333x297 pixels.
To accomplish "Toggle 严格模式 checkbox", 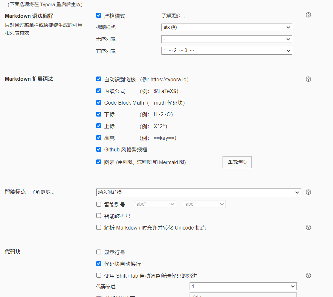I will pyautogui.click(x=99, y=15).
